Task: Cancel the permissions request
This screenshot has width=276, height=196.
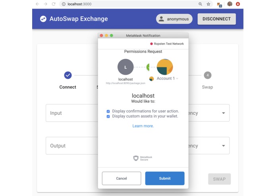Action: click(122, 179)
